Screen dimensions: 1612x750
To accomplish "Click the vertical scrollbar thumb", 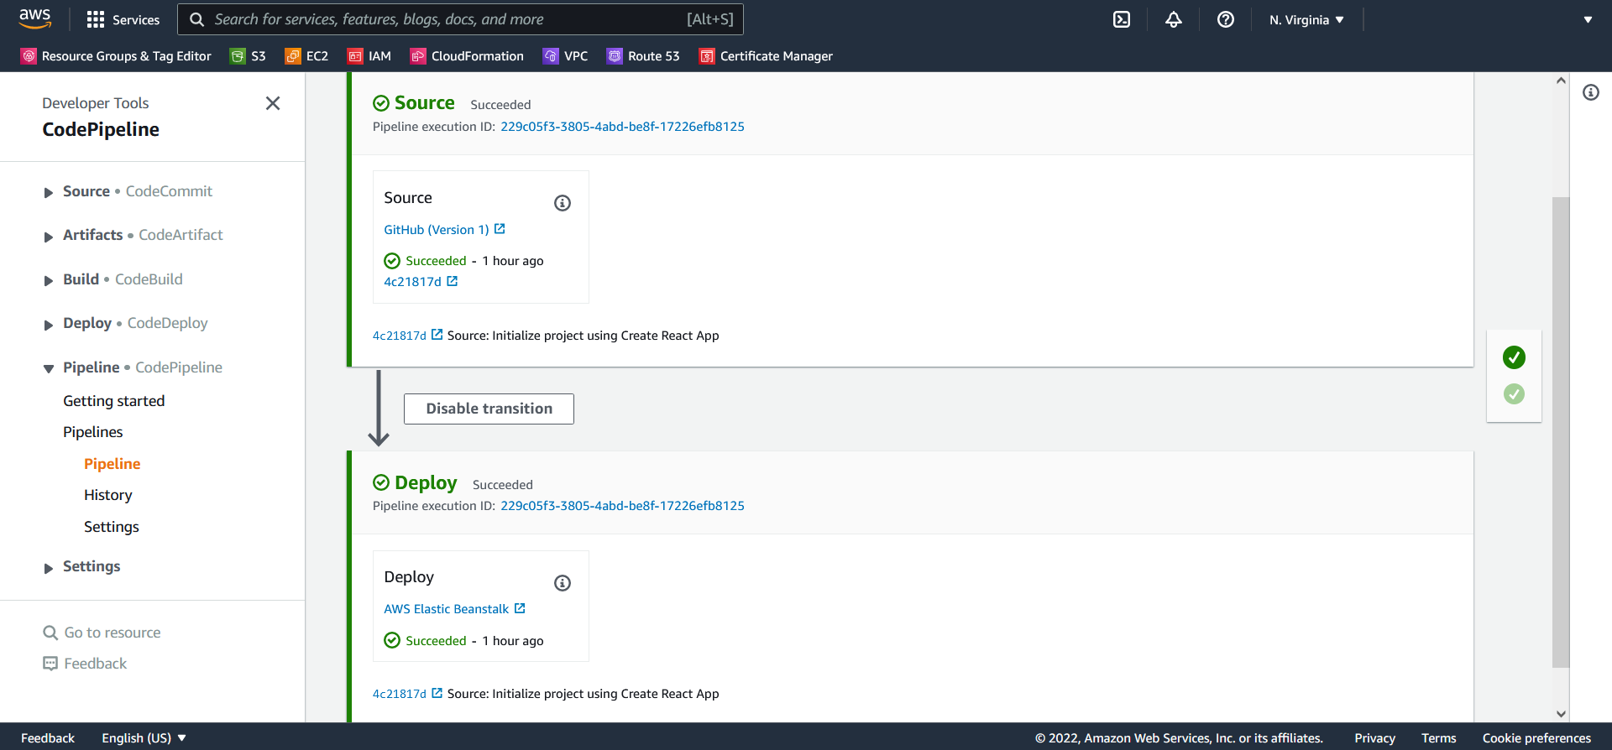I will (1561, 432).
